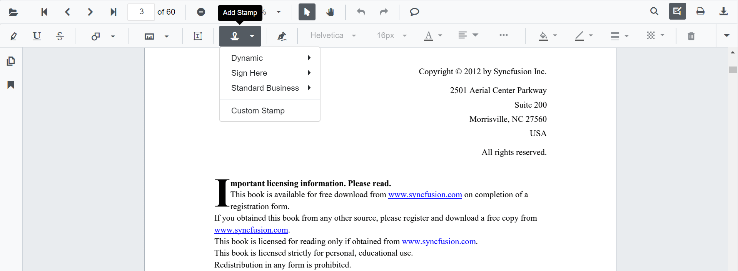Open the www.syncfusion.com link after 'free download from'

coord(425,195)
